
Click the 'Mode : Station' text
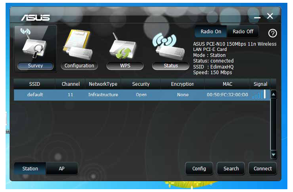(209, 55)
